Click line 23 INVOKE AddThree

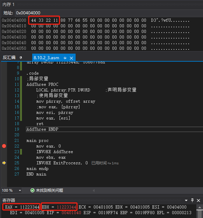[x=55, y=152]
